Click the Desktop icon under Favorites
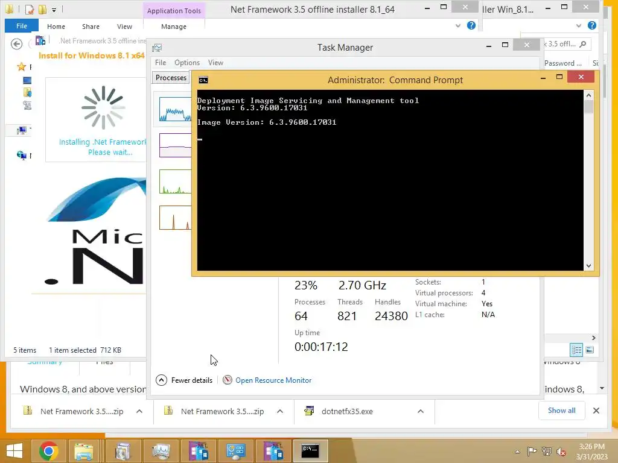The image size is (618, 463). 27,80
